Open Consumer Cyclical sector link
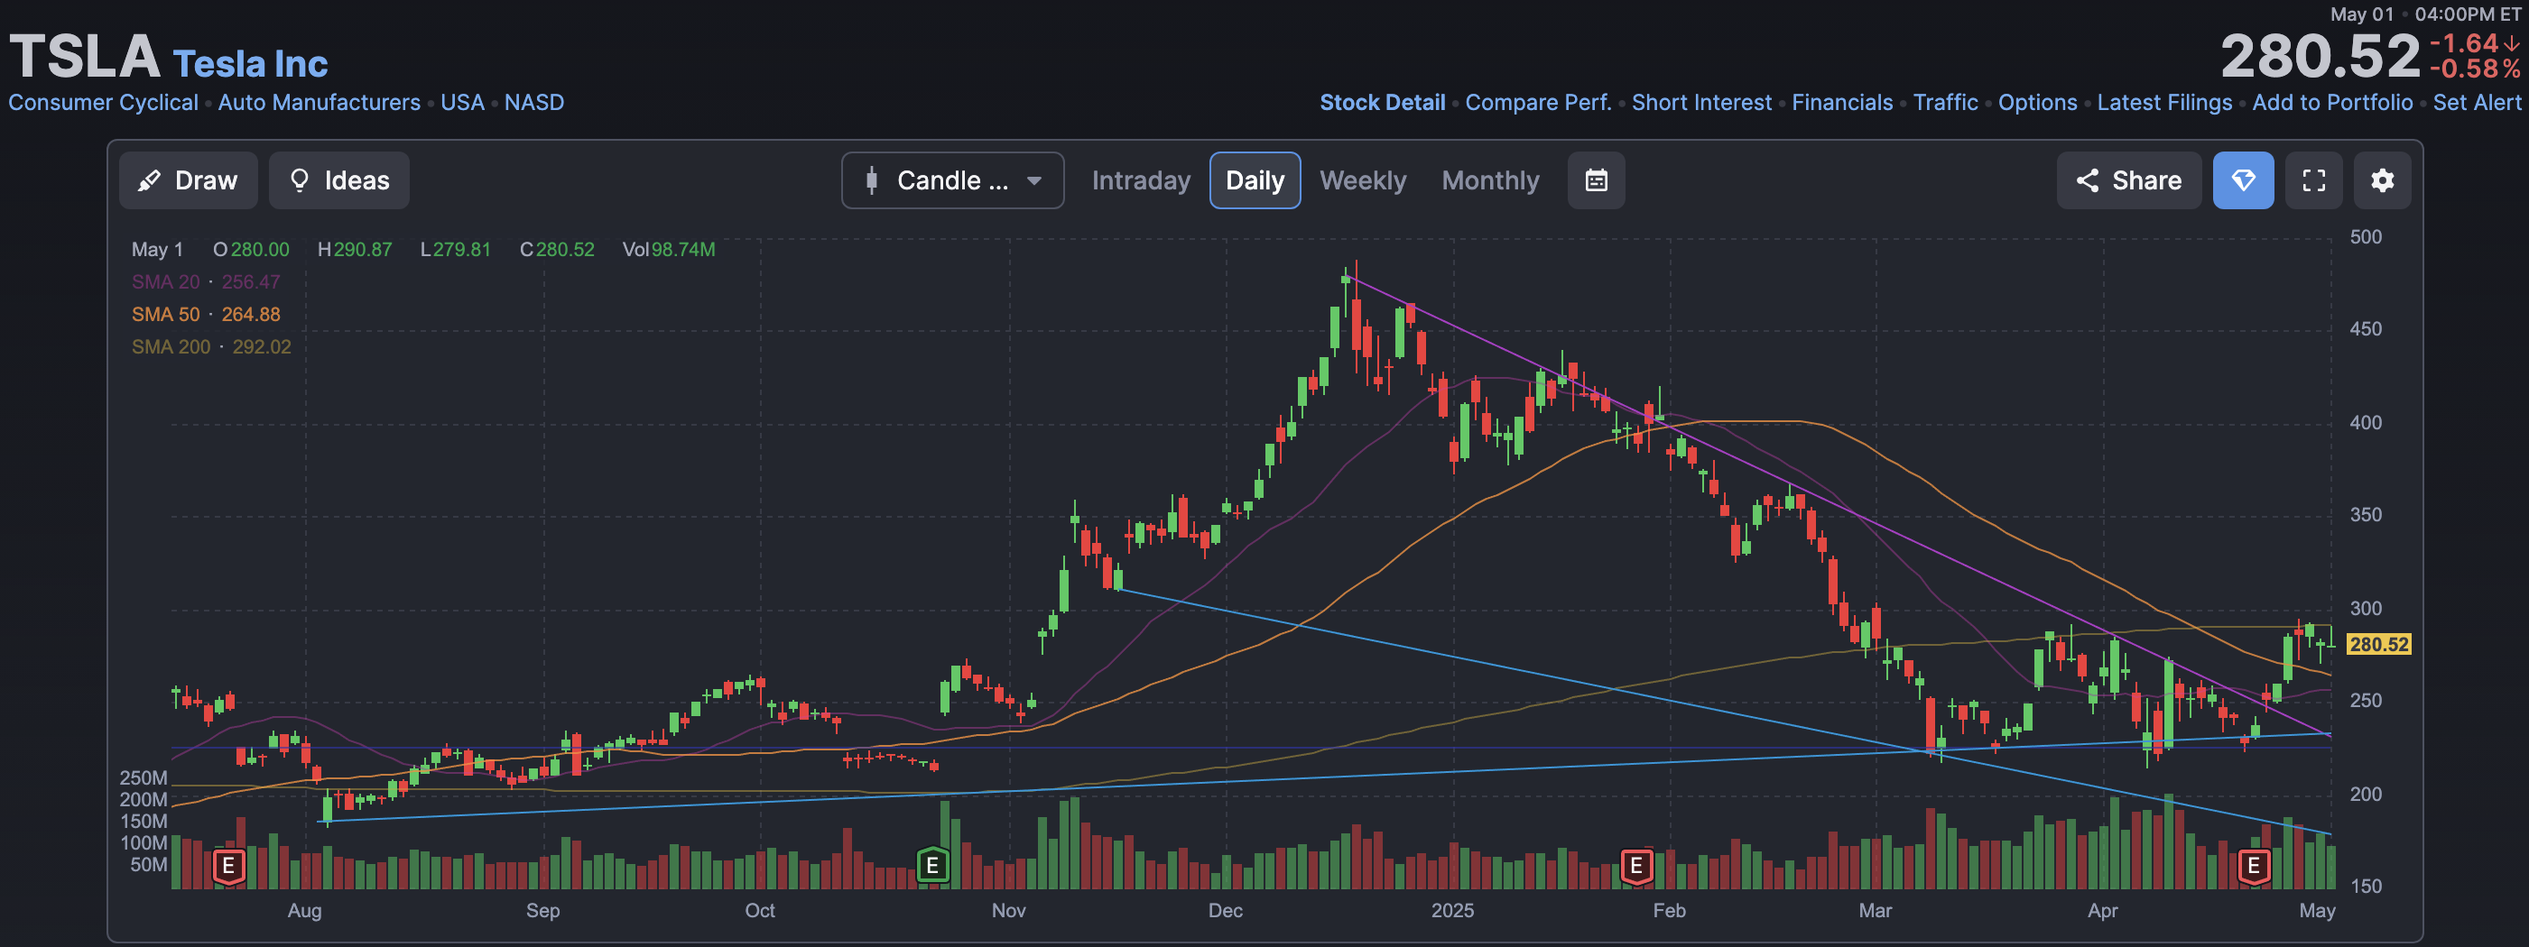Image resolution: width=2529 pixels, height=947 pixels. pyautogui.click(x=103, y=102)
